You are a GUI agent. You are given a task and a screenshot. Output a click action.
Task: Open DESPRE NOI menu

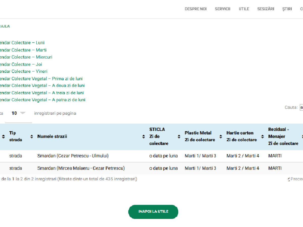click(195, 9)
